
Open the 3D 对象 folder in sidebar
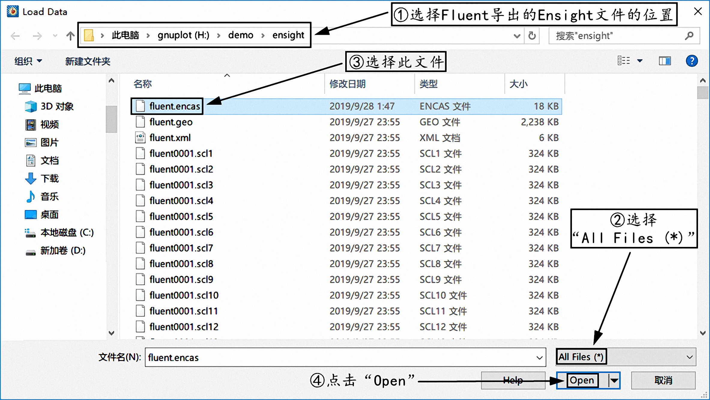pyautogui.click(x=57, y=107)
